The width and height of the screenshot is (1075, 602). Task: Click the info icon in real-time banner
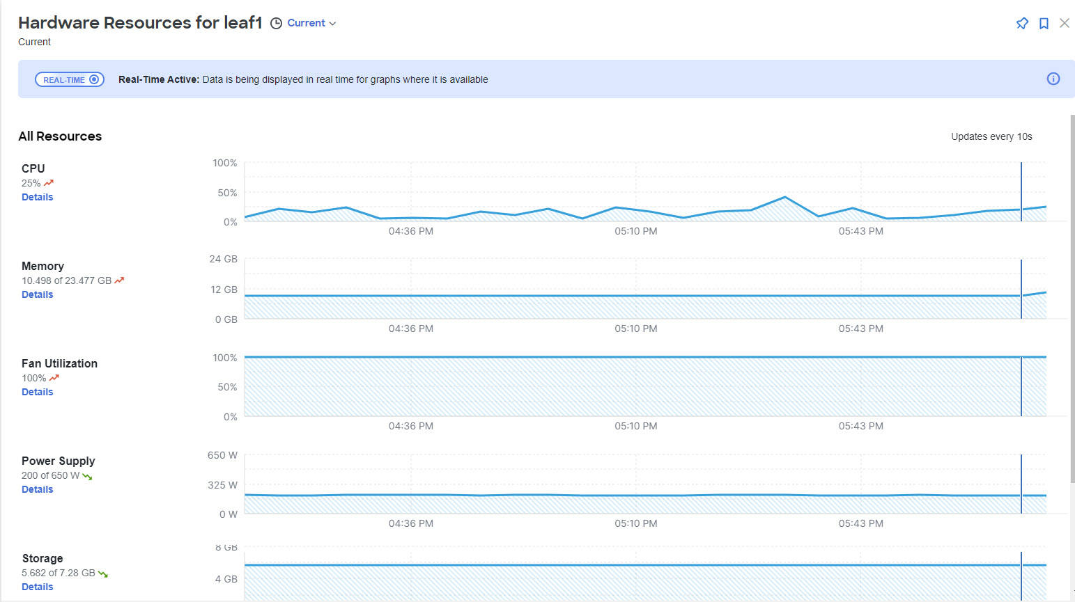point(1053,79)
